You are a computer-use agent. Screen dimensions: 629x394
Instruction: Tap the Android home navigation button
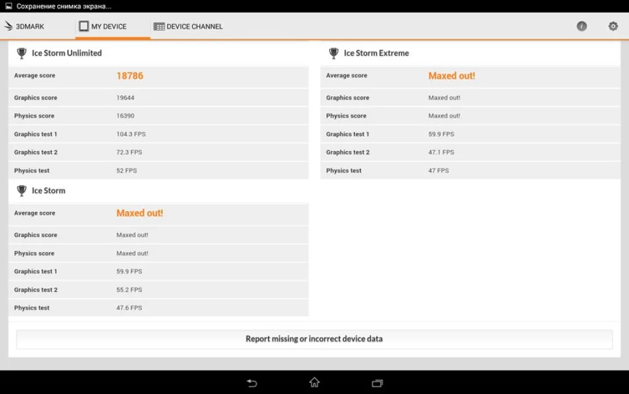pos(314,382)
